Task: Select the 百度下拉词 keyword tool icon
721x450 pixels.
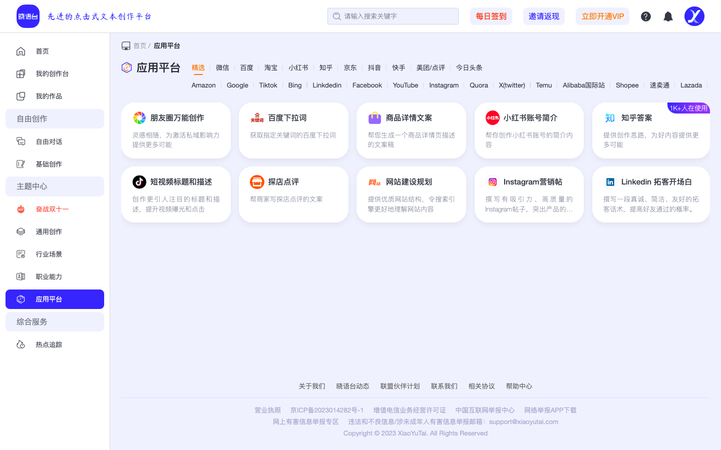Action: [257, 117]
